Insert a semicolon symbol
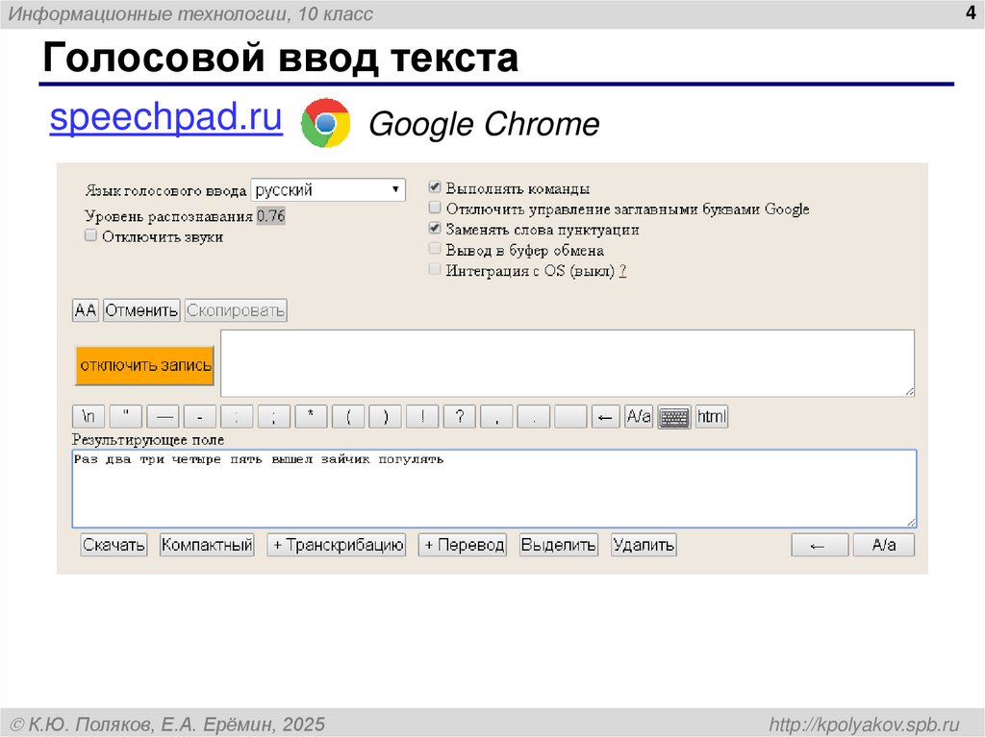Image resolution: width=985 pixels, height=737 pixels. tap(274, 417)
